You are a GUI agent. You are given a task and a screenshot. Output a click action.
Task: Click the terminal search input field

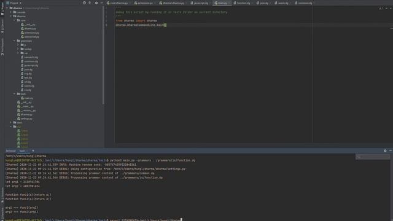pyautogui.click(x=373, y=157)
